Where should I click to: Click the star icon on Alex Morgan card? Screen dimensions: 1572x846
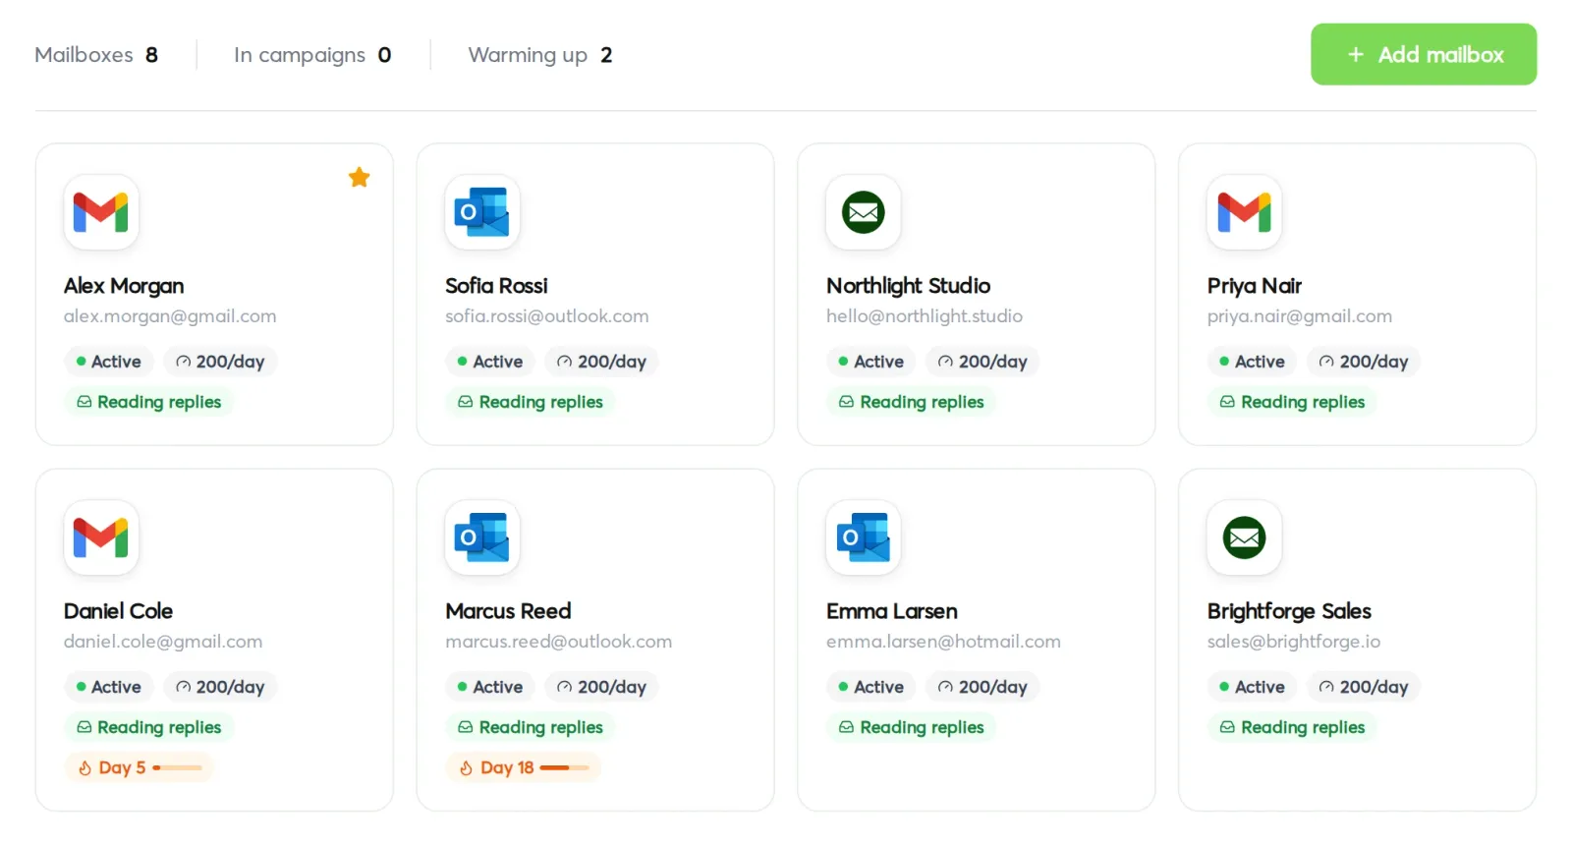click(360, 177)
